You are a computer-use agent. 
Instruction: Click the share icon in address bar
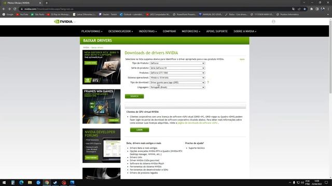[299, 9]
